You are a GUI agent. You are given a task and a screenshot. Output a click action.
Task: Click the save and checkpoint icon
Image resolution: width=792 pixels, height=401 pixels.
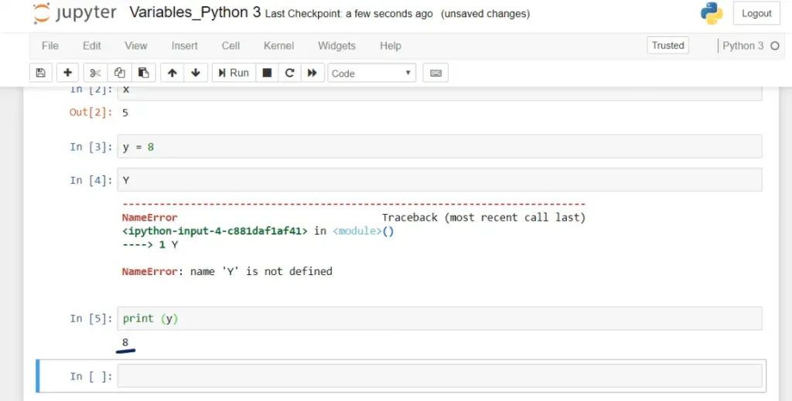click(x=41, y=73)
